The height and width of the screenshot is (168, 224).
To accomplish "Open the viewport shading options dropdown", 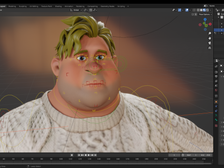I will click(210, 10).
